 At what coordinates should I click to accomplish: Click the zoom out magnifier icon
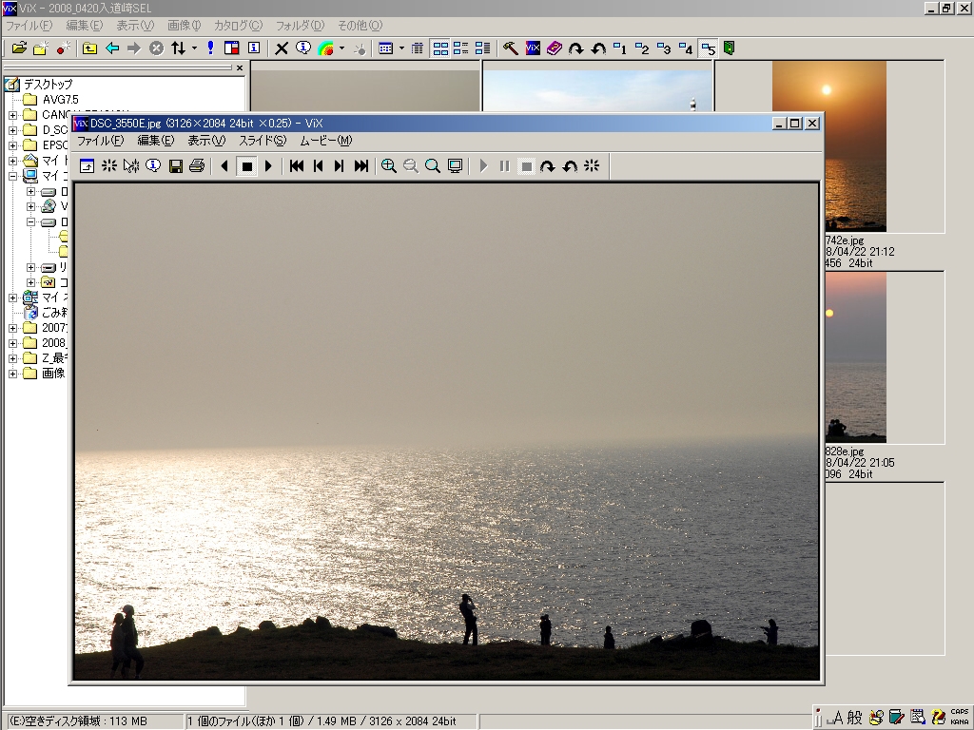411,166
